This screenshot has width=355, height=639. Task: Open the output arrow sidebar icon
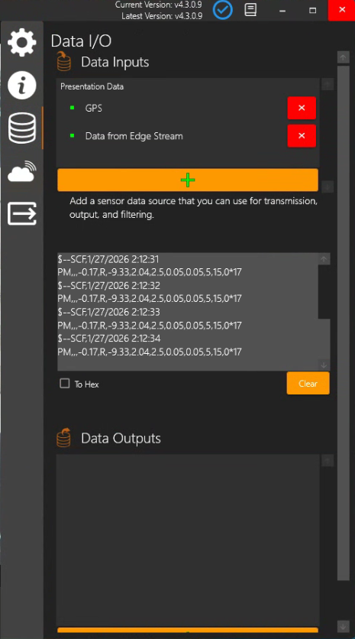(22, 213)
